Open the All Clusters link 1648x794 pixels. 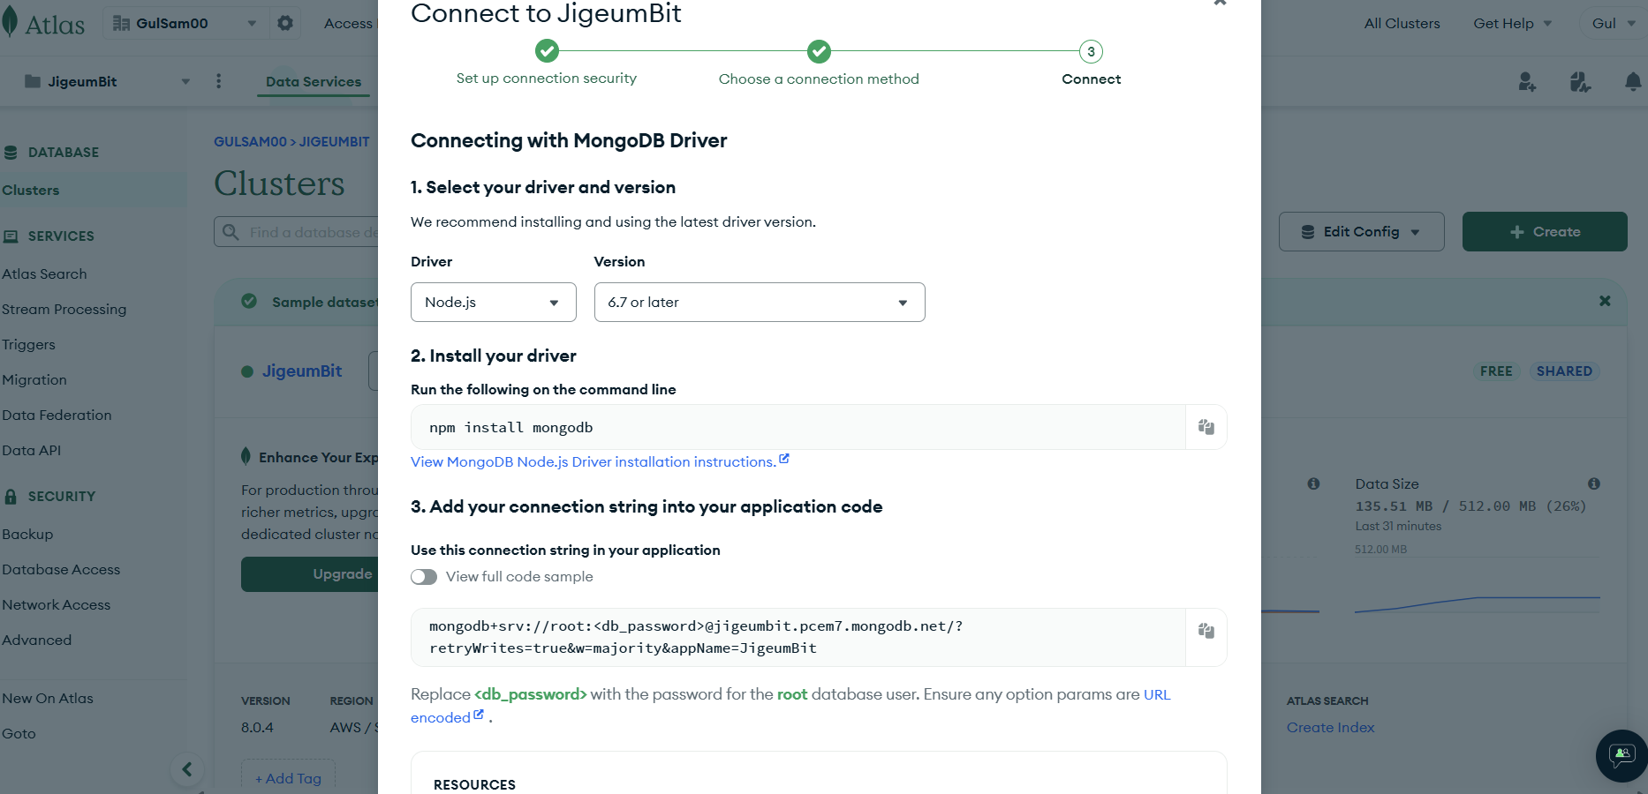point(1402,23)
